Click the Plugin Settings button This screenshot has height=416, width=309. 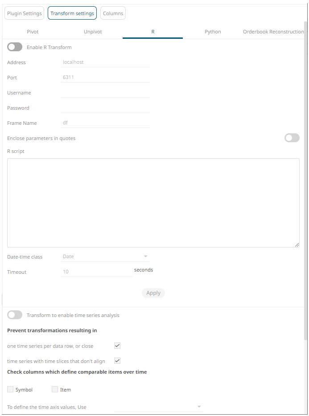(x=25, y=13)
